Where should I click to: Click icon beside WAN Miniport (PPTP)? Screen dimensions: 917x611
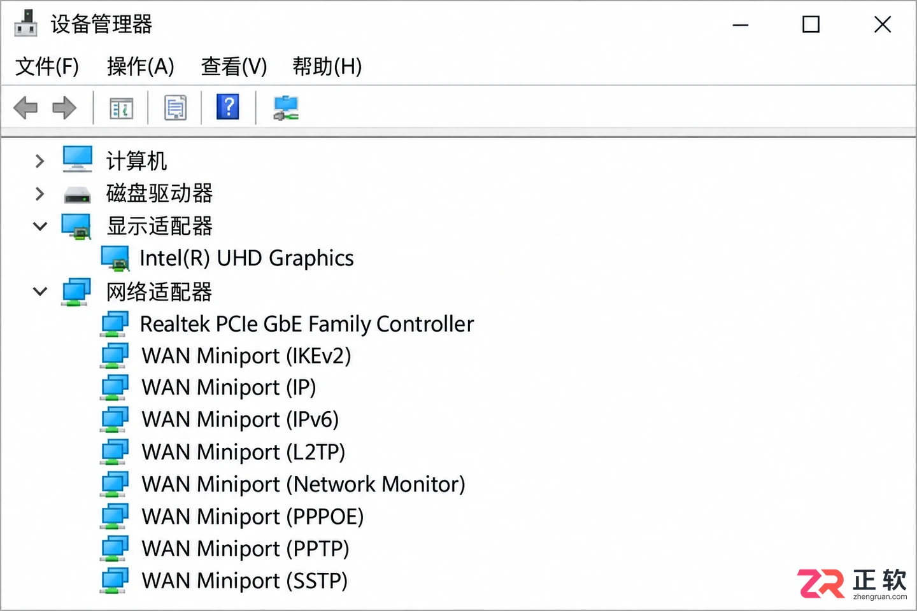115,549
